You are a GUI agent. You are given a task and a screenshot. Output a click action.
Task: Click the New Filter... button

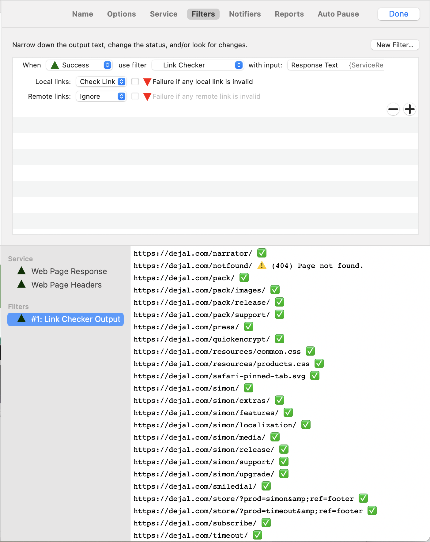tap(395, 45)
